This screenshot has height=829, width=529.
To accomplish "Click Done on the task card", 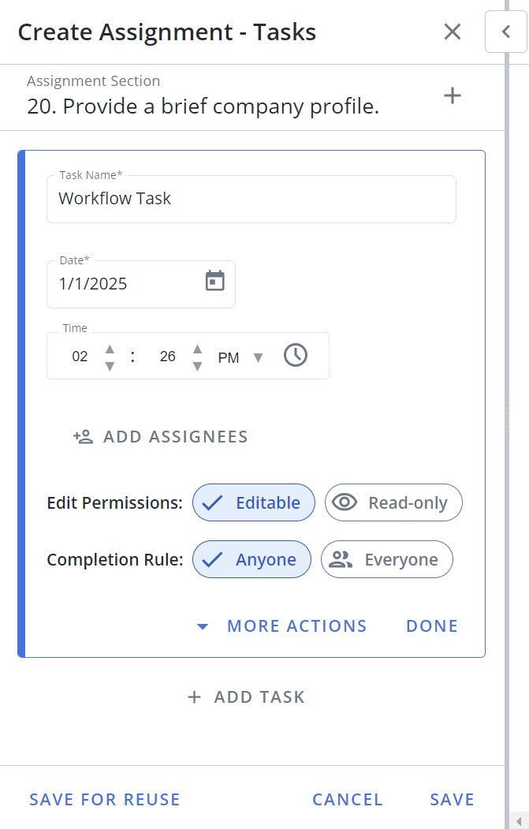I will click(432, 626).
